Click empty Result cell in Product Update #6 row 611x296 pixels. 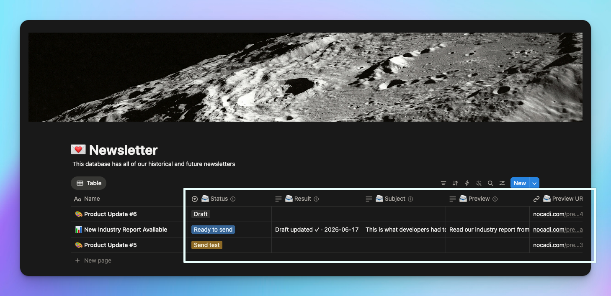coord(317,214)
